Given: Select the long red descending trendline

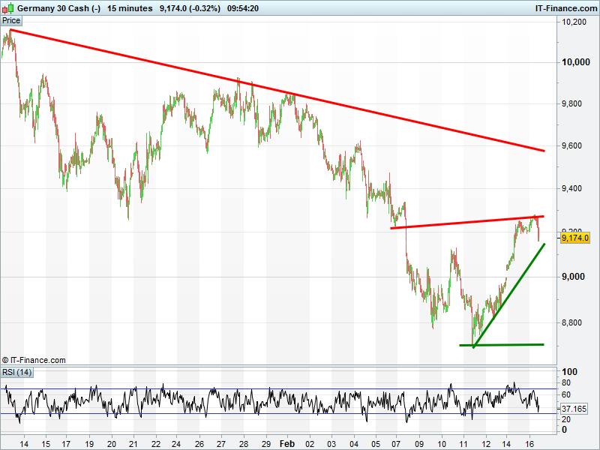Looking at the screenshot, I should click(x=277, y=90).
